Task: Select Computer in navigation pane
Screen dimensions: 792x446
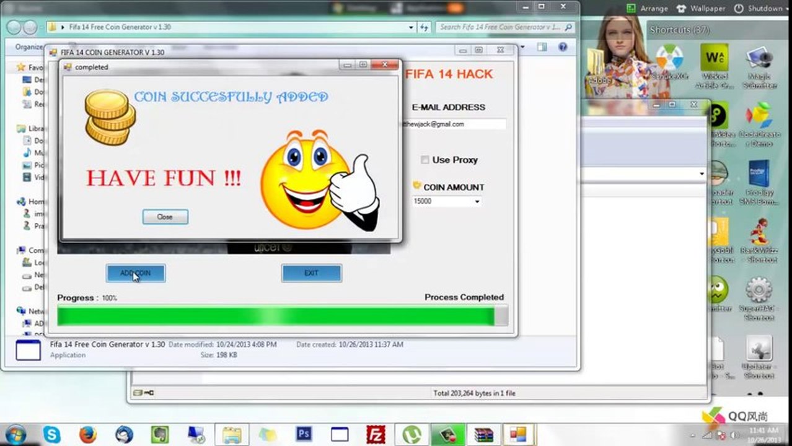Action: coord(31,250)
